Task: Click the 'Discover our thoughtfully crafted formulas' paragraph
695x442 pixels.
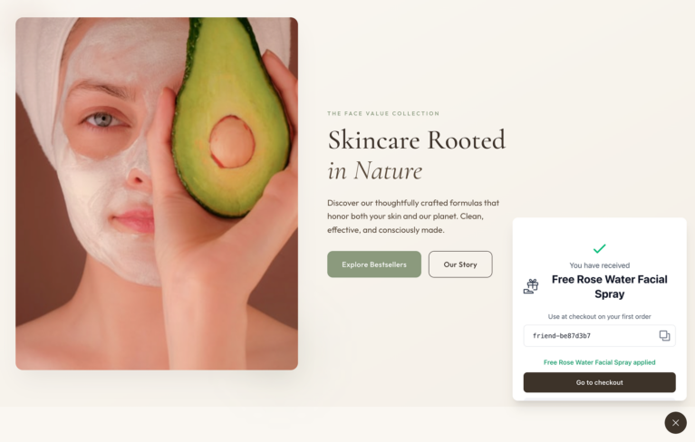Action: [413, 216]
